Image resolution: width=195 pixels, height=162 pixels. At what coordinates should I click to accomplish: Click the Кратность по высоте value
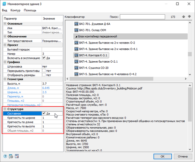(x=52, y=126)
